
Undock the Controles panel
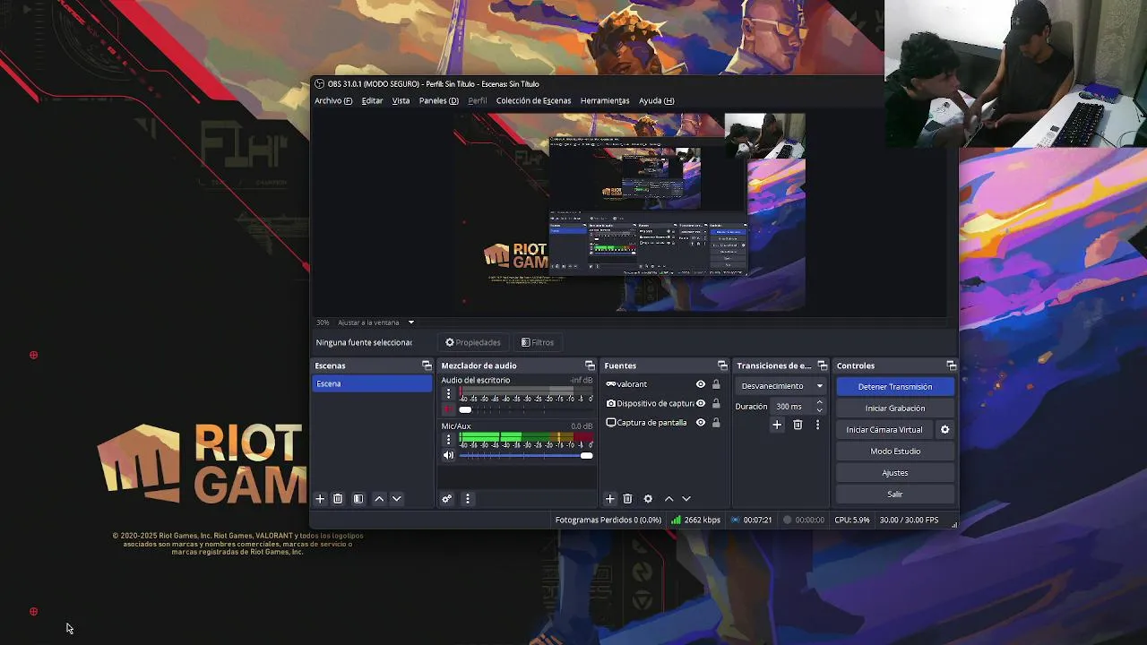(x=951, y=365)
